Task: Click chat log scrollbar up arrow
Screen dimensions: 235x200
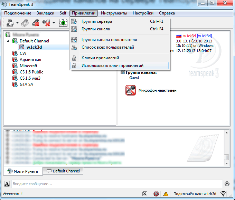Action: [x=227, y=133]
